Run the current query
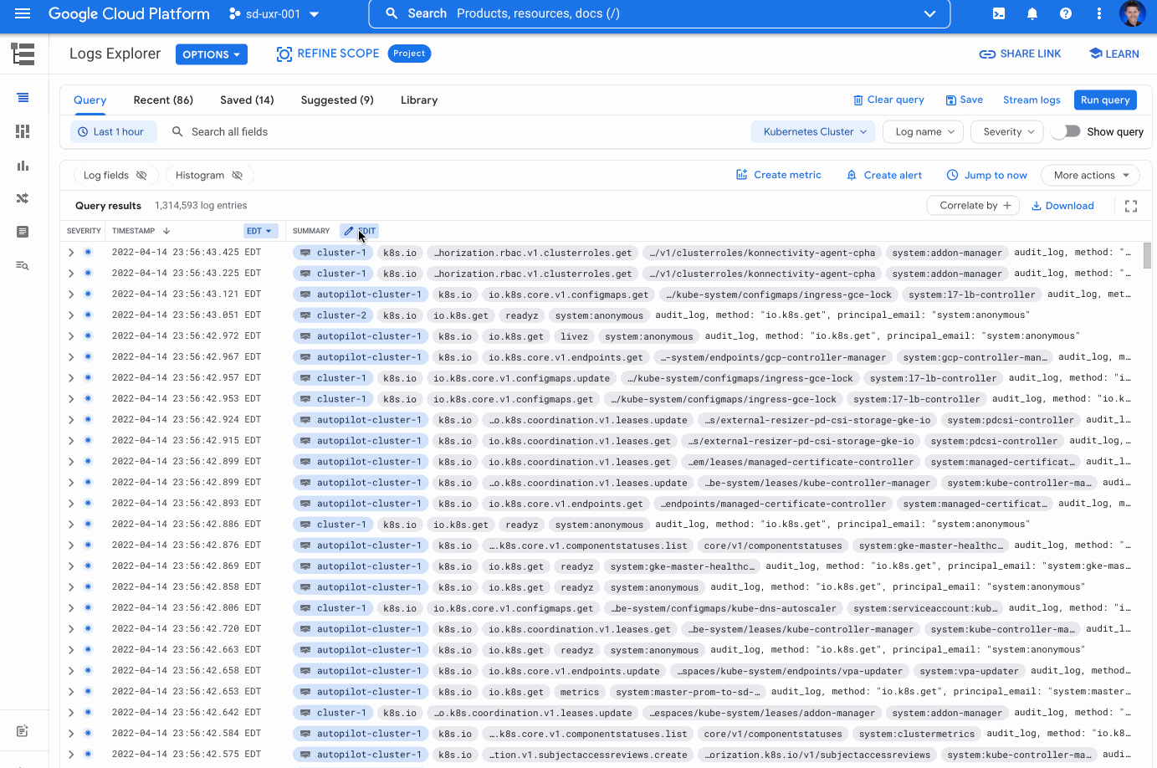The height and width of the screenshot is (768, 1157). pos(1105,100)
